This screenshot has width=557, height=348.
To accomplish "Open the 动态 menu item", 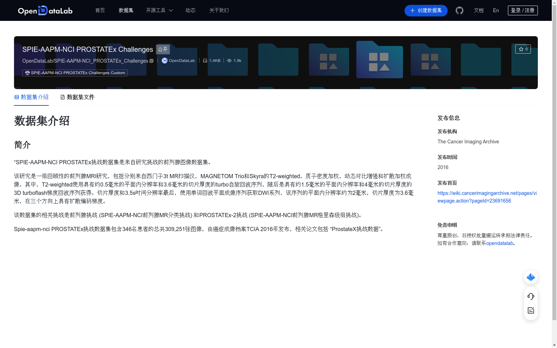I will coord(190,10).
